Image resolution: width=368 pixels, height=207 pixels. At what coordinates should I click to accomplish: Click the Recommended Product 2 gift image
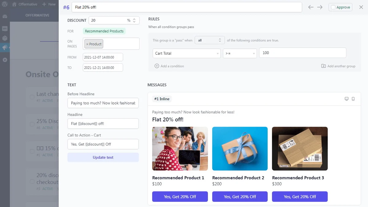(x=240, y=149)
